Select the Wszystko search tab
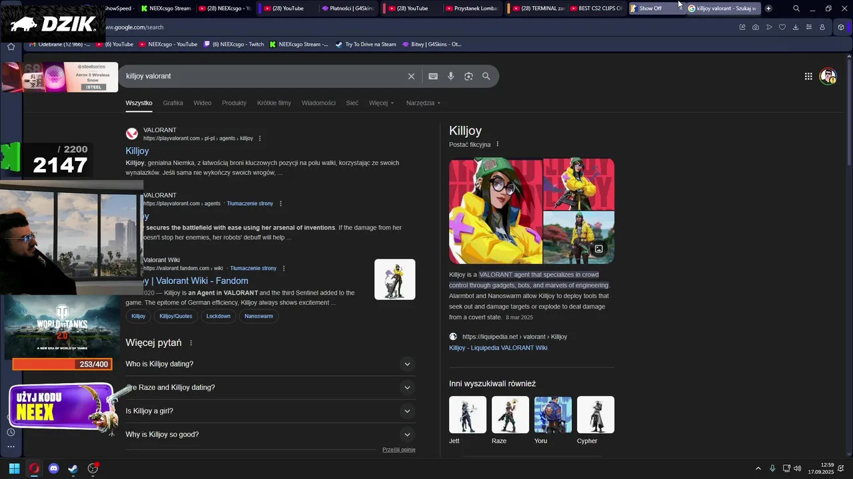Viewport: 853px width, 479px height. 139,103
